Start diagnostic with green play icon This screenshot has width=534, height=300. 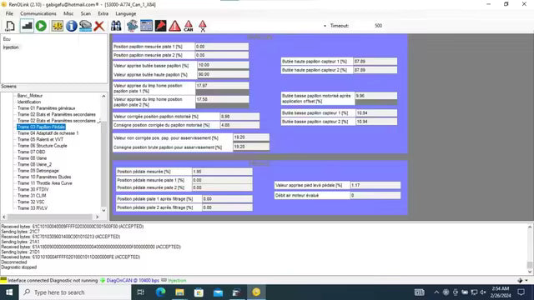coord(41,26)
